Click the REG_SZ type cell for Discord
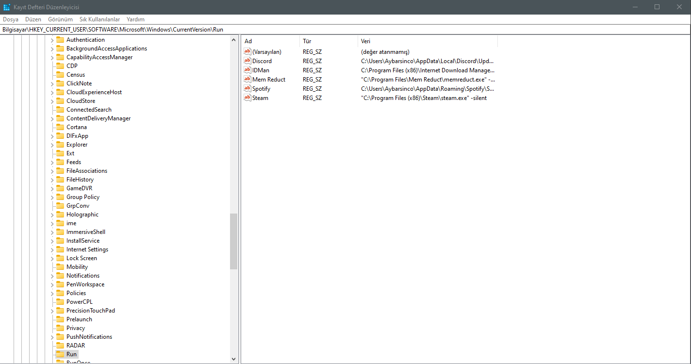 (x=312, y=61)
